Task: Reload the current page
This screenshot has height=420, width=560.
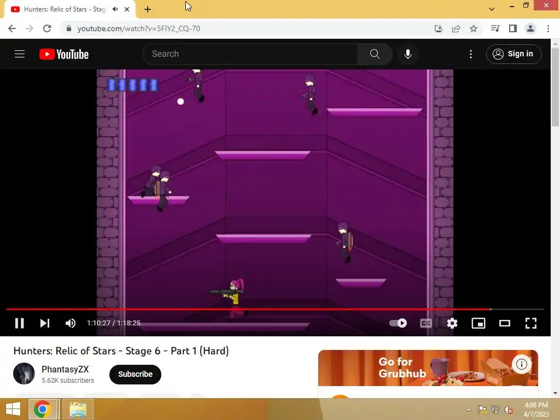Action: (47, 28)
